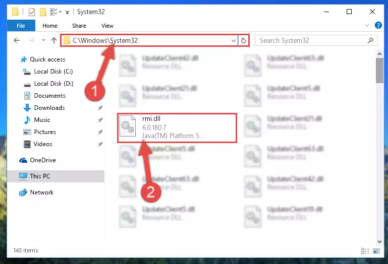388x264 pixels.
Task: Switch to the Home ribbon tab
Action: 50,26
